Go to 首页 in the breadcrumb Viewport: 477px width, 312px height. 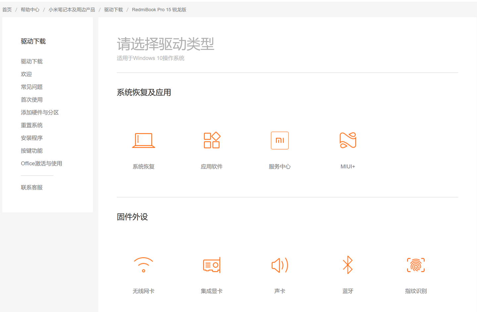coord(7,10)
